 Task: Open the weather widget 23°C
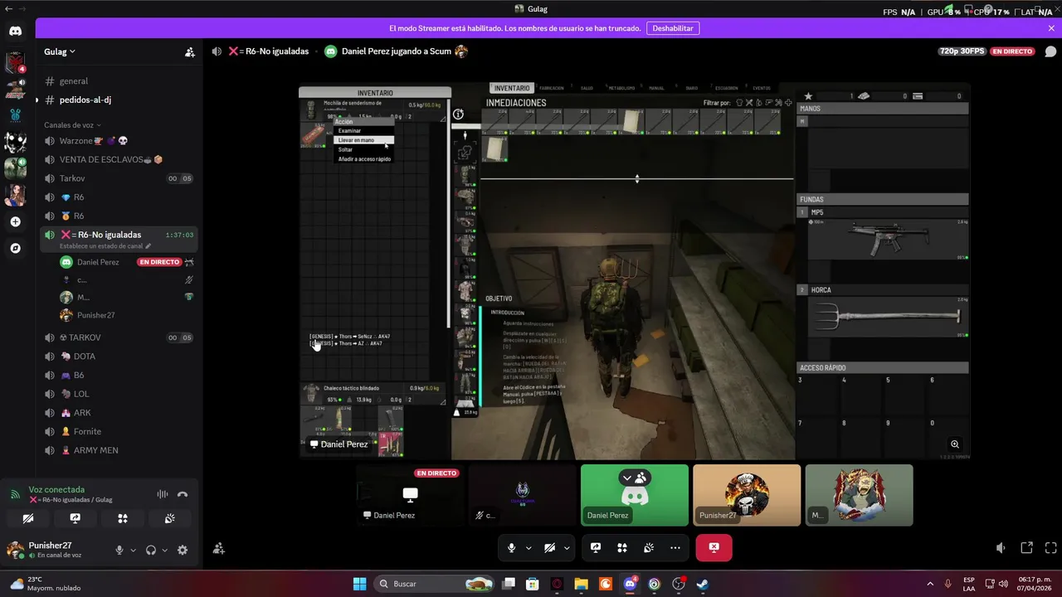46,584
